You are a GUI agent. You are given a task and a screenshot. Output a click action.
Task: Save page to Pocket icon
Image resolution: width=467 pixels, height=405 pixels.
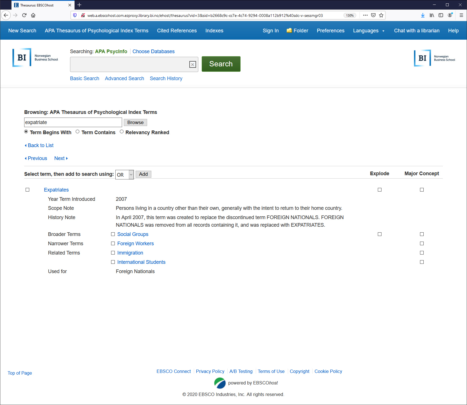tap(373, 15)
